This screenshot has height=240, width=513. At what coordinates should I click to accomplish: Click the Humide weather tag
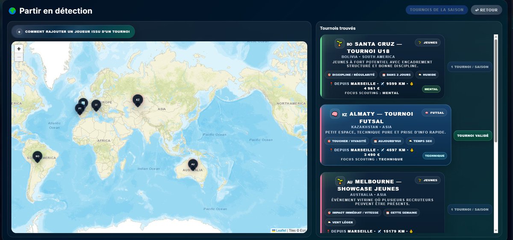pos(427,74)
